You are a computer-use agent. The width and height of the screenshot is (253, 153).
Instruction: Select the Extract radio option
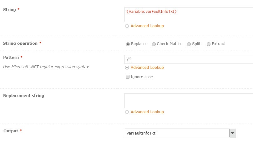(x=209, y=44)
